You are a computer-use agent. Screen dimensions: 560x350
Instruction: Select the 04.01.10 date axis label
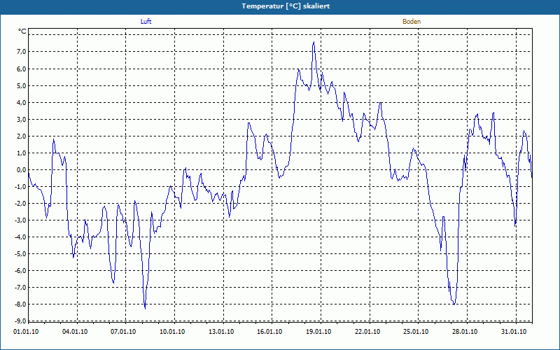click(75, 331)
